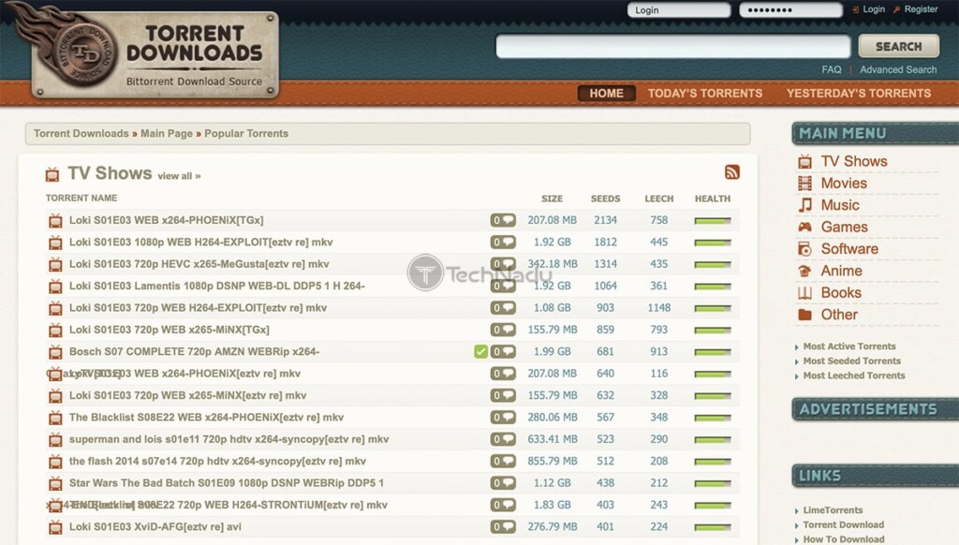This screenshot has height=545, width=959.
Task: Open the FAQ link
Action: [x=832, y=69]
